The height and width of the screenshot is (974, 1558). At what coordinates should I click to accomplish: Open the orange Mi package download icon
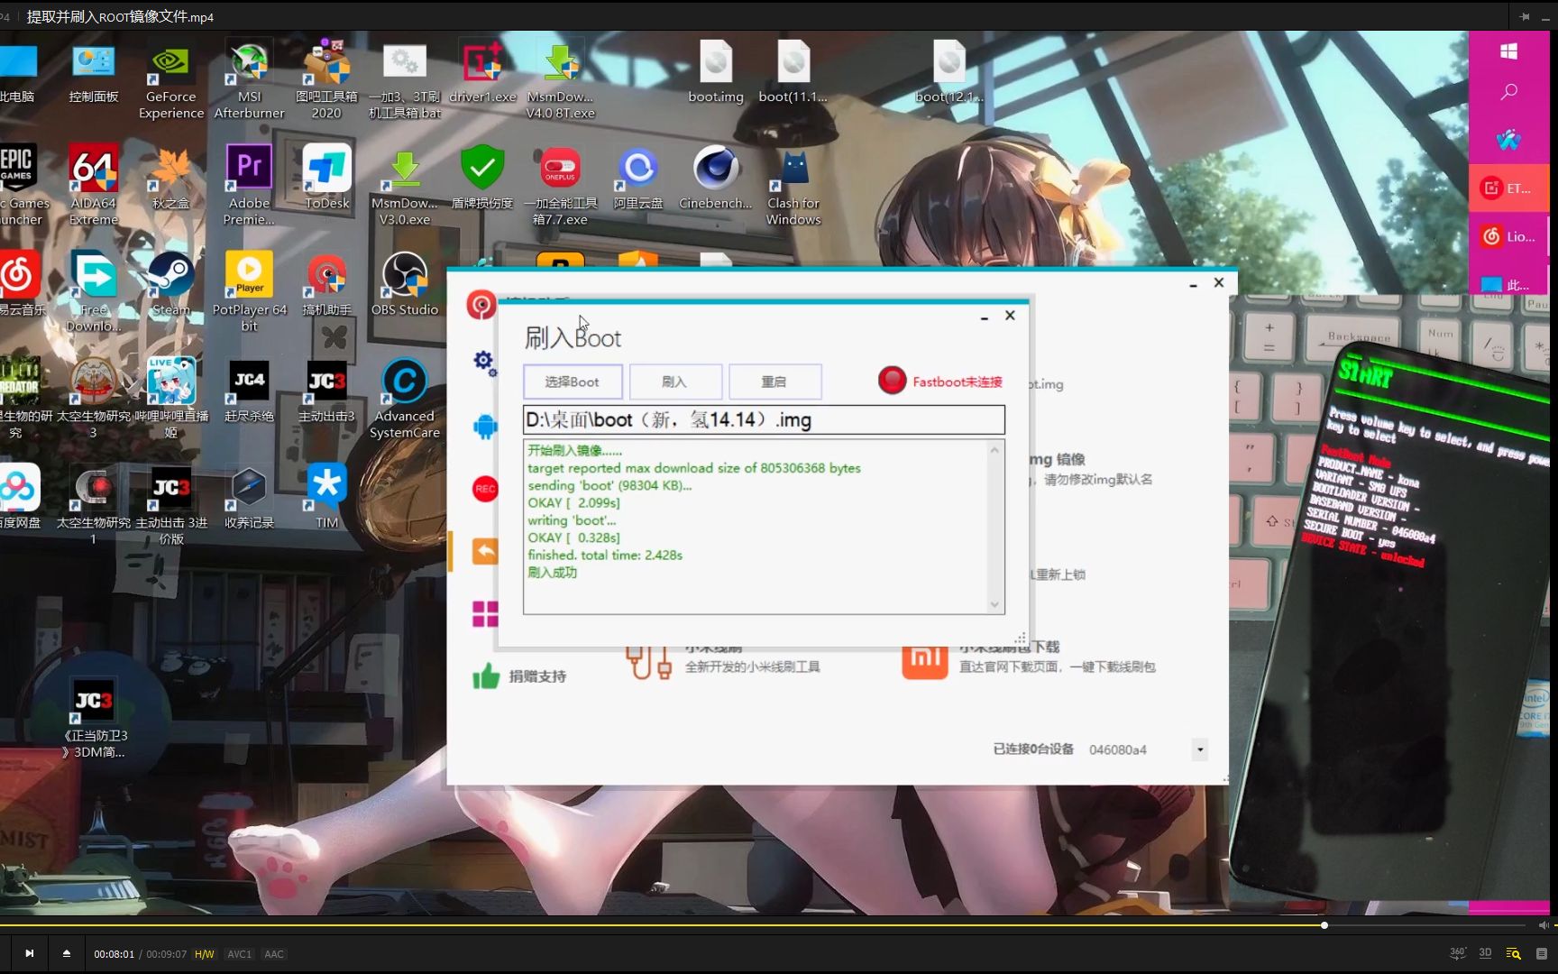click(924, 661)
